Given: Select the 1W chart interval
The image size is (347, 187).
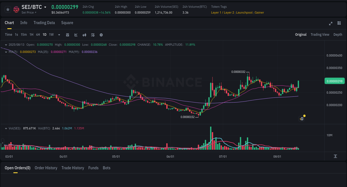Looking at the screenshot, I should [51, 35].
